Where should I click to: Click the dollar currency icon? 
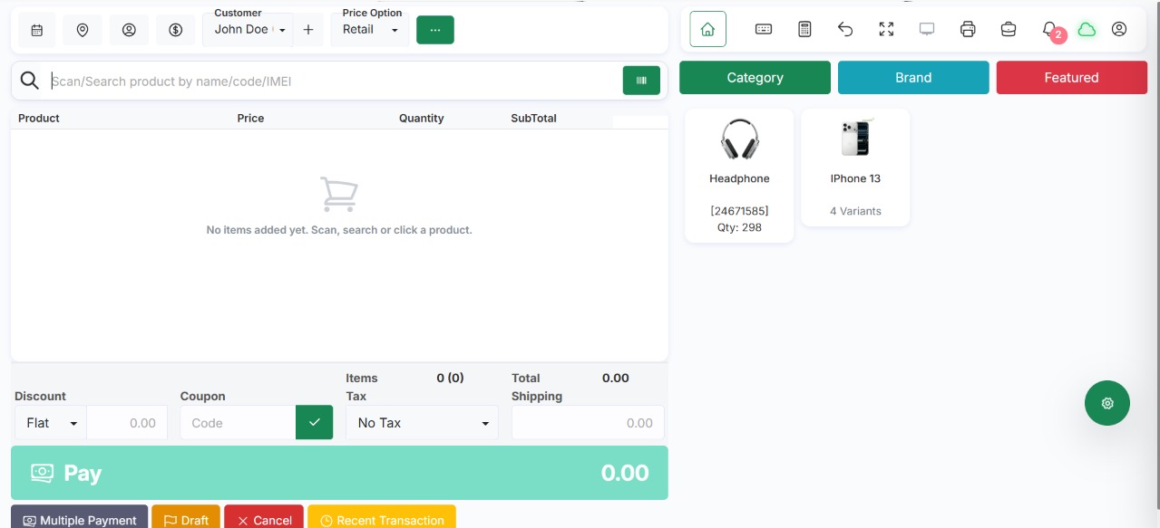(176, 30)
